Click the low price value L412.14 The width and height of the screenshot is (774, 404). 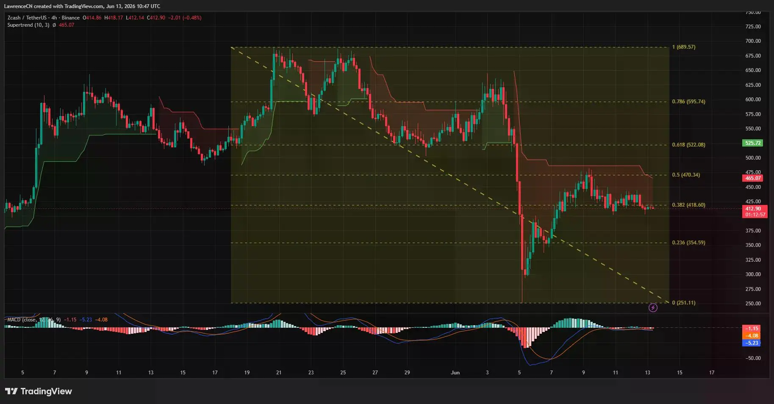click(x=135, y=18)
